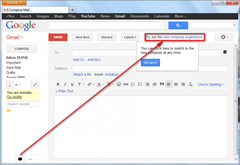Image resolution: width=240 pixels, height=165 pixels.
Task: Click the +You link
Action: click(x=10, y=16)
